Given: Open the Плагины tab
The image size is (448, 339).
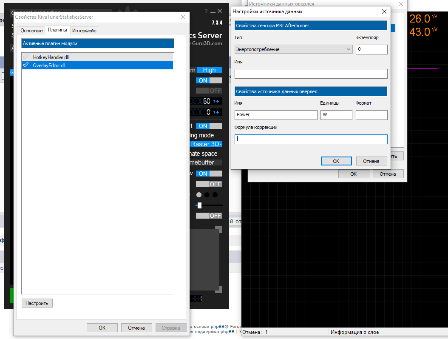Looking at the screenshot, I should point(57,30).
